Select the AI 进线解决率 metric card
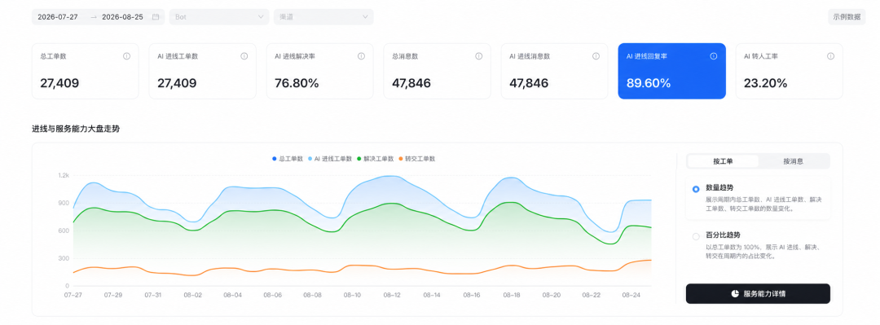880x325 pixels. pyautogui.click(x=320, y=72)
